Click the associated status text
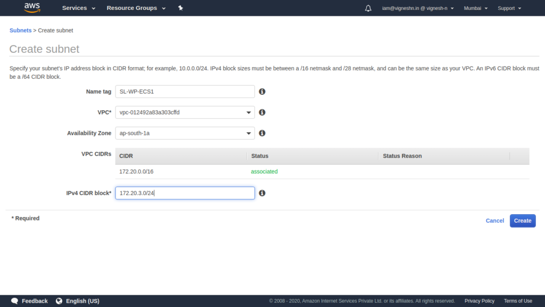This screenshot has height=307, width=545. (264, 172)
